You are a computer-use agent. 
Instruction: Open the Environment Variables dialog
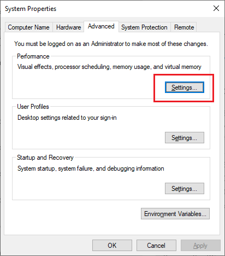coord(175,214)
